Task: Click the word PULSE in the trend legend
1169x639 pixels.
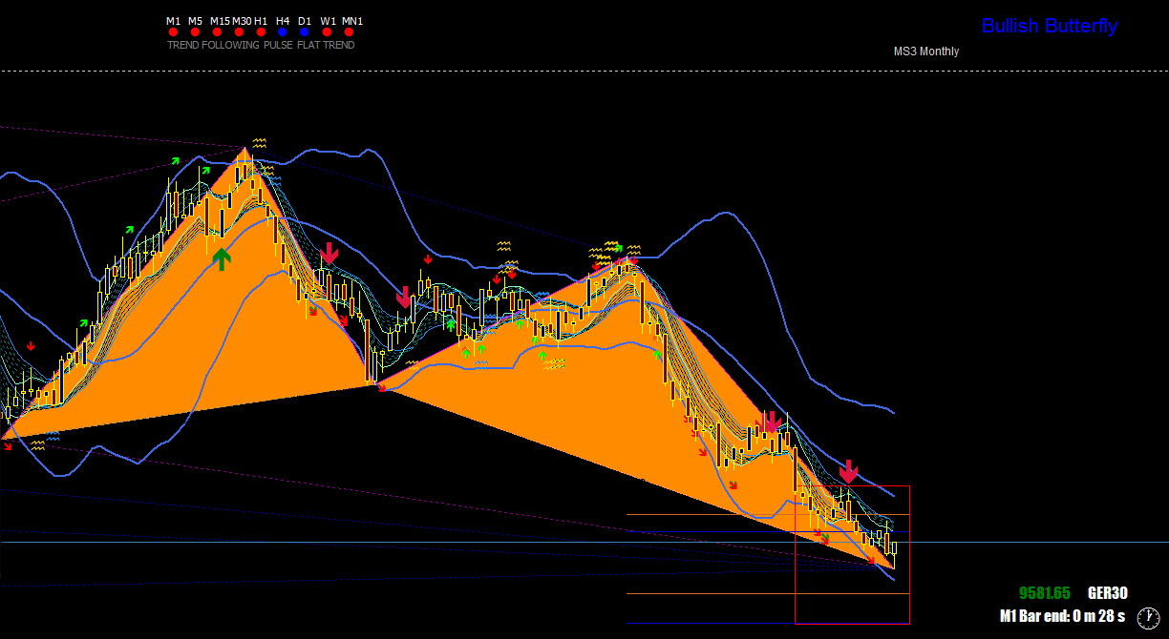Action: pos(277,45)
